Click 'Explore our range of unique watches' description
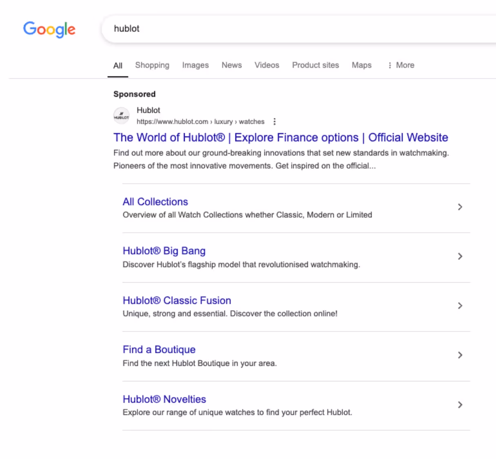Viewport: 496px width, 459px height. (x=237, y=412)
